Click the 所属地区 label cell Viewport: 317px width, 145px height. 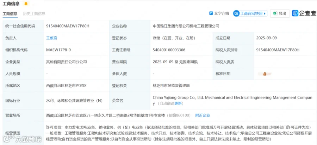point(23,86)
